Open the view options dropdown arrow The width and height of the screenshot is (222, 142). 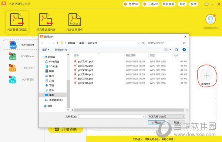170,50
